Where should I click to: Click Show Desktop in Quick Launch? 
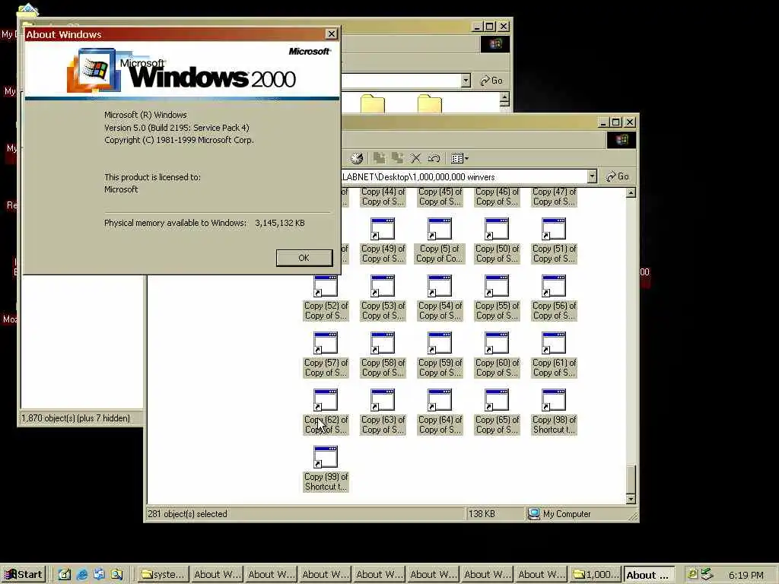65,575
